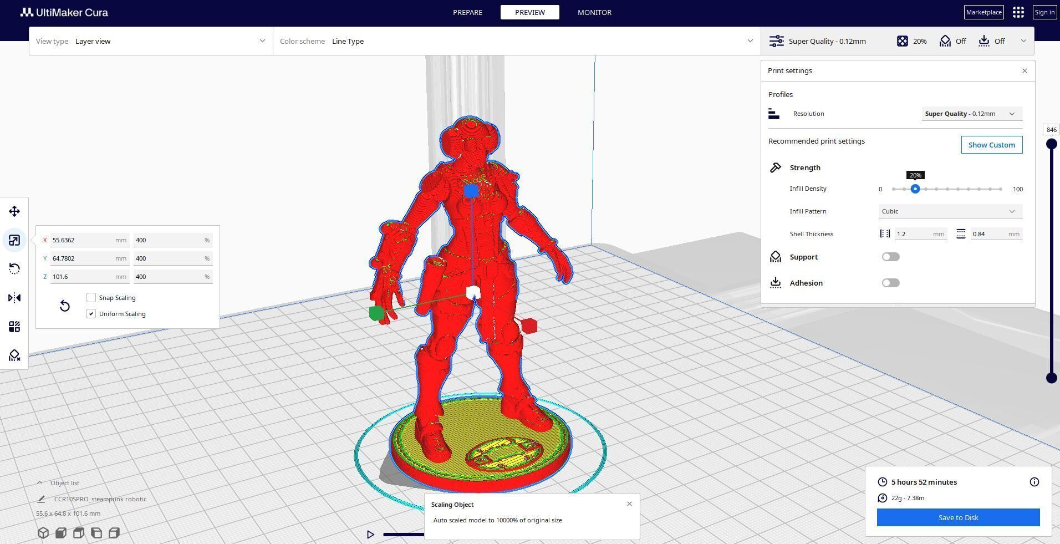Click the pencil edit icon for object name
This screenshot has height=544, width=1060.
[41, 499]
